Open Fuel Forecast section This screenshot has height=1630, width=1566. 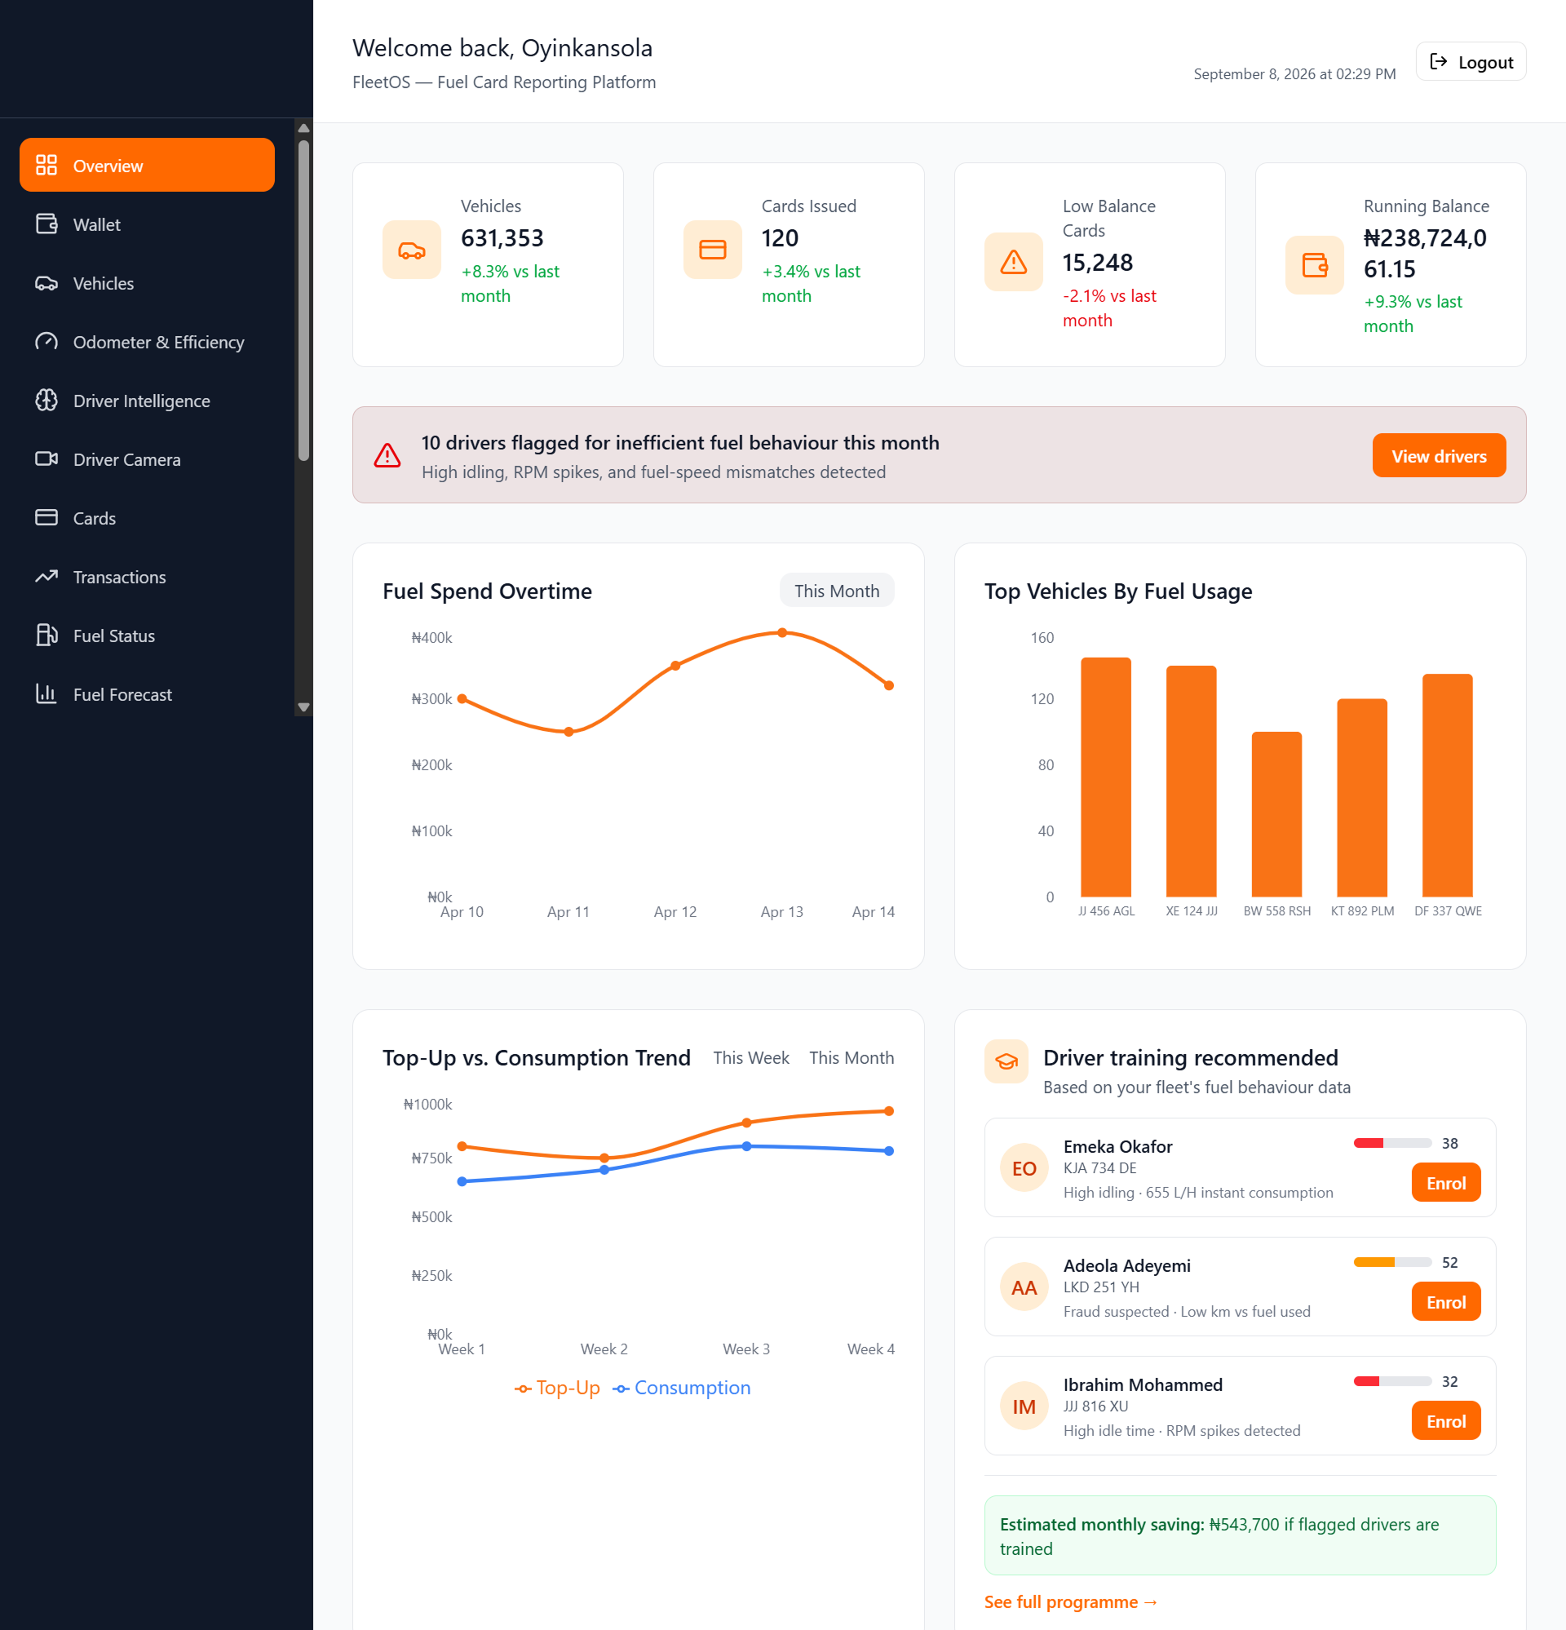(147, 693)
